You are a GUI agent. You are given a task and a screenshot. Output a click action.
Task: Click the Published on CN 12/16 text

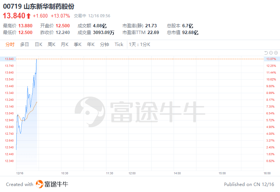(249, 184)
